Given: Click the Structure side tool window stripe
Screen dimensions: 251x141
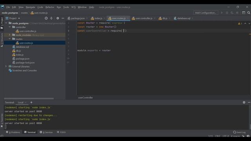Looking at the screenshot, I should [2, 40].
